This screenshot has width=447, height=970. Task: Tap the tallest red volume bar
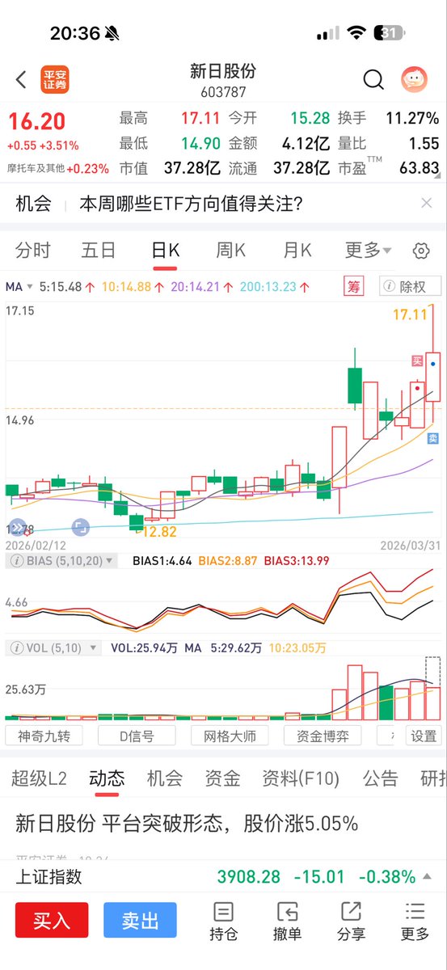(x=354, y=692)
